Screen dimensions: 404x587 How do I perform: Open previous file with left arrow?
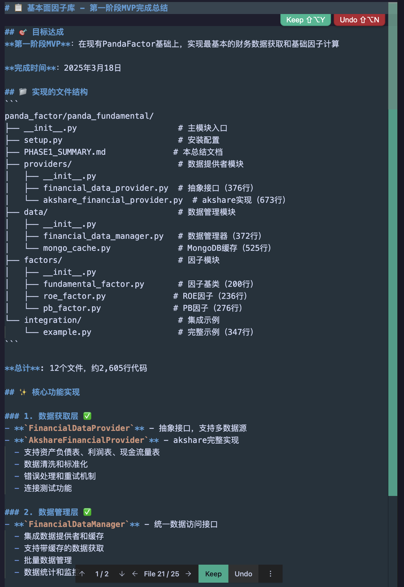tap(135, 574)
